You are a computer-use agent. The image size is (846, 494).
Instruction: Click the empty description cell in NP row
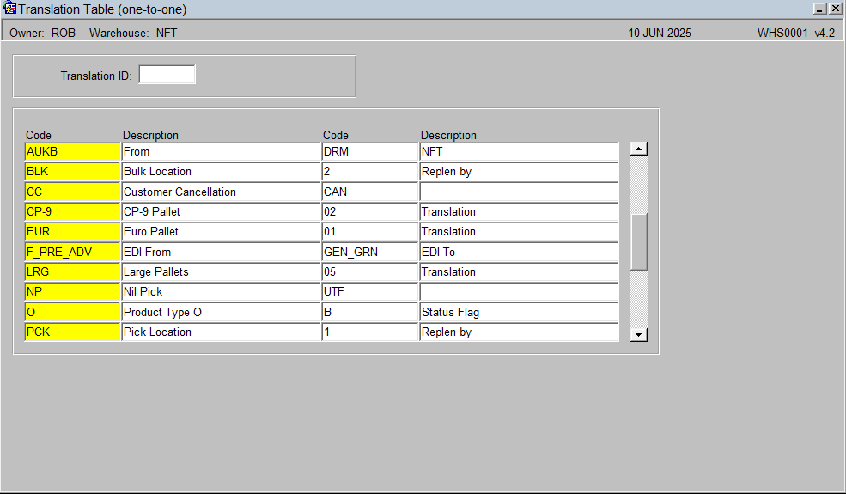(519, 291)
